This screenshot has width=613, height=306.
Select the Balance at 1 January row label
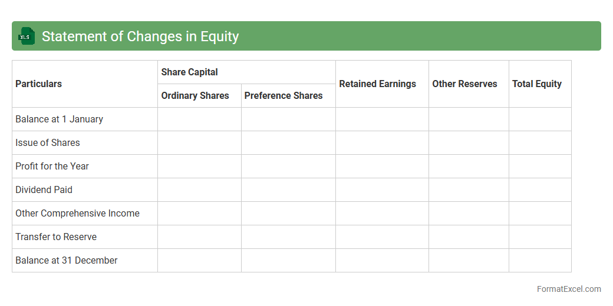point(59,119)
